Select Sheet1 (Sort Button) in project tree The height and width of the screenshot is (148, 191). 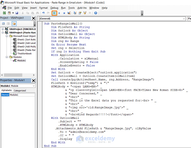(26, 40)
